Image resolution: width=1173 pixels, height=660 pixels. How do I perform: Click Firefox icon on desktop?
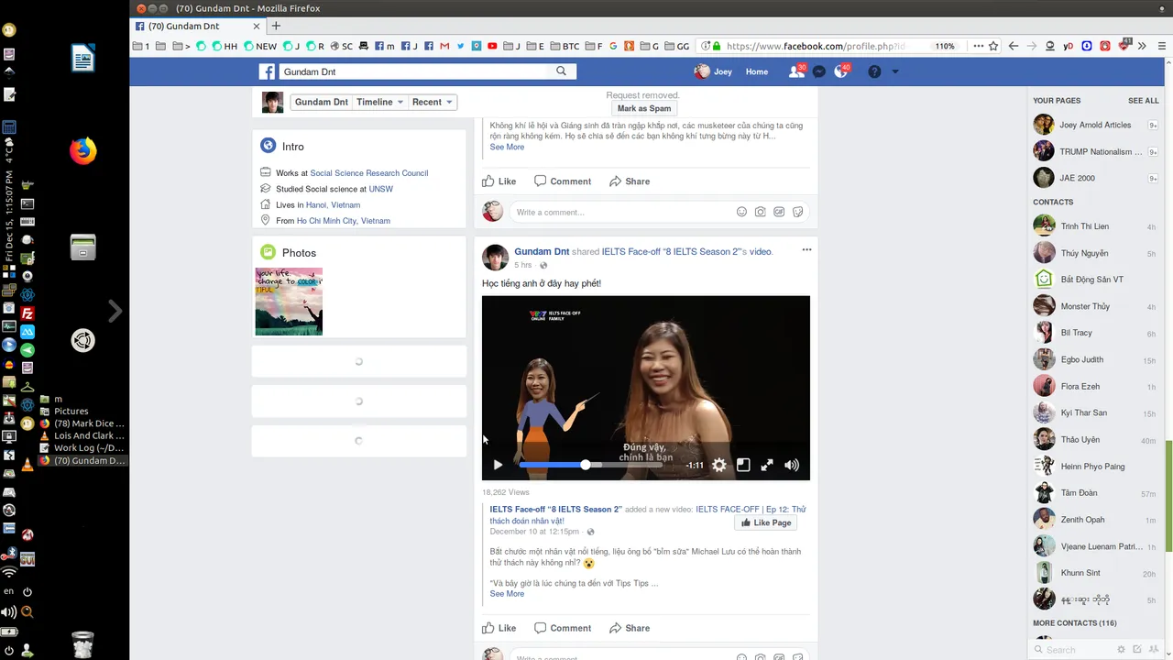pos(82,150)
